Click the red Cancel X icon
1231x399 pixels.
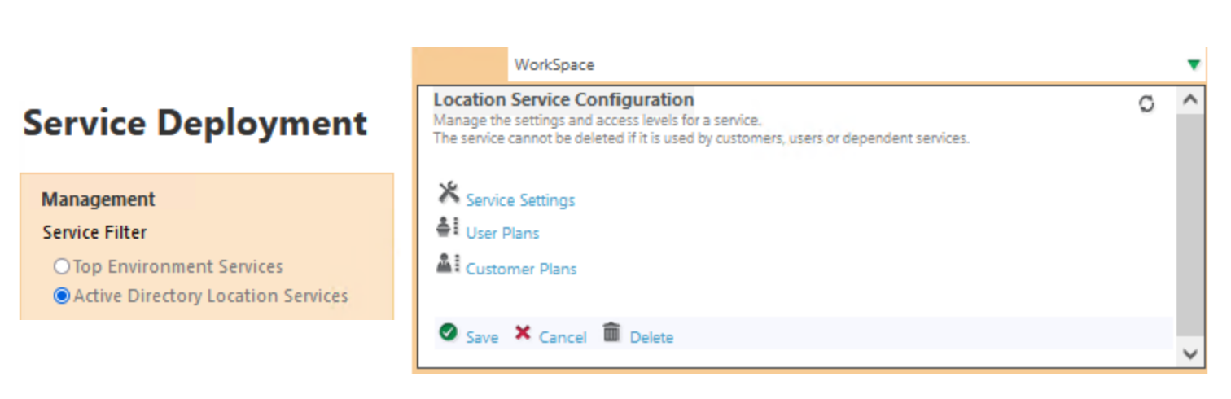[523, 332]
